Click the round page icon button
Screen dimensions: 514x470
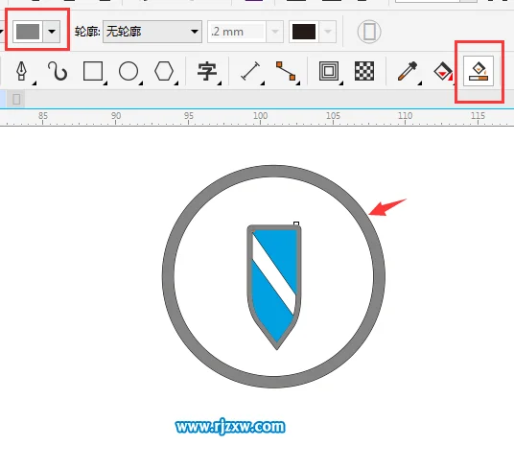369,32
